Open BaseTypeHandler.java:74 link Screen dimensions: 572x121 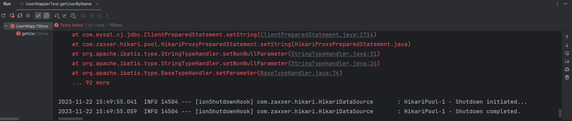(300, 73)
